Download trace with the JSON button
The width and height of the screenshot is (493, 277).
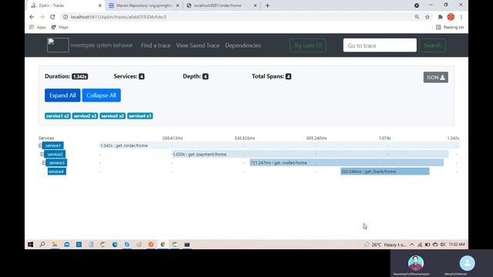coord(436,77)
